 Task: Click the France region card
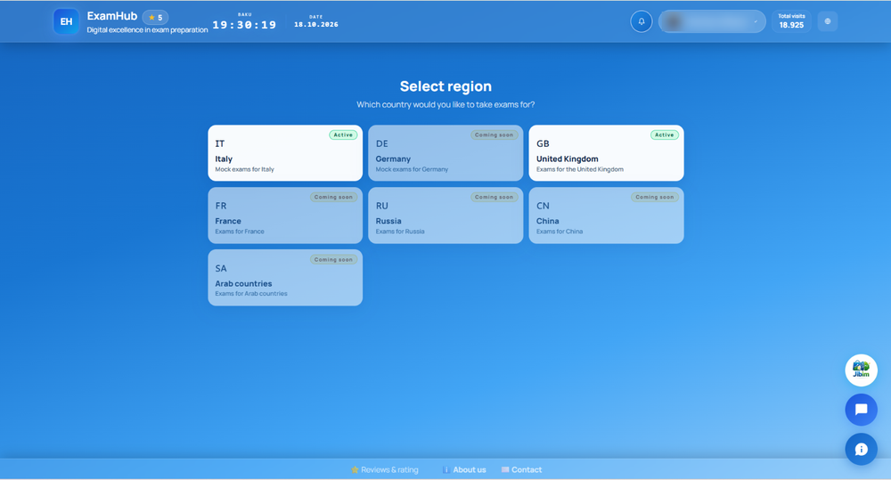[285, 216]
